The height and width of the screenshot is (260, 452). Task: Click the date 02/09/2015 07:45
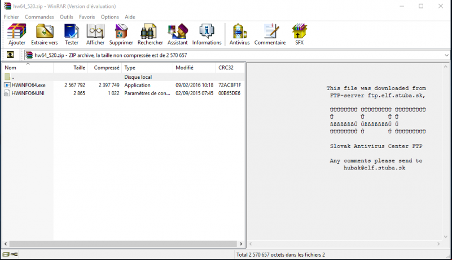coord(195,93)
